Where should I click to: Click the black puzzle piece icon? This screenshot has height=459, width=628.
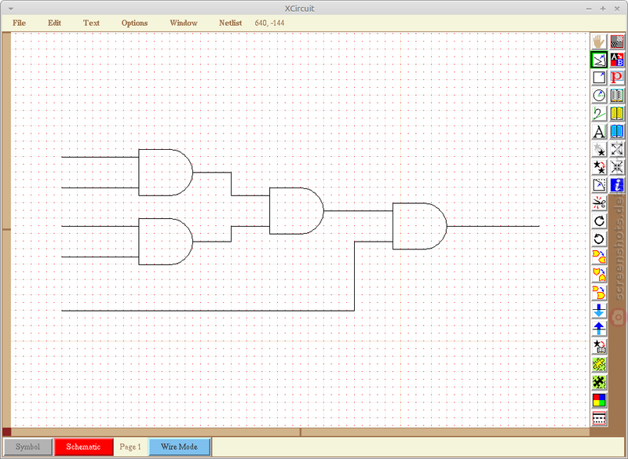599,383
